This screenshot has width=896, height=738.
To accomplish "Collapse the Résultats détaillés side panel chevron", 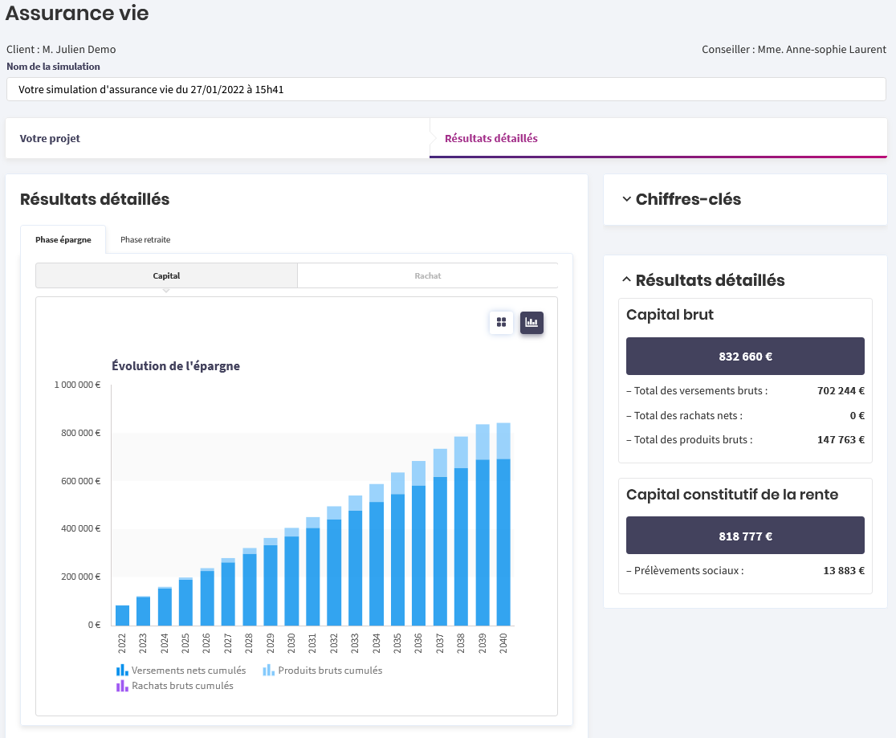I will [x=627, y=279].
